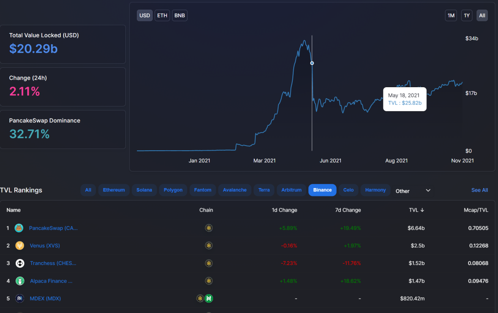The image size is (498, 313).
Task: Click Binance chain icon in MDEX row
Action: (x=200, y=298)
